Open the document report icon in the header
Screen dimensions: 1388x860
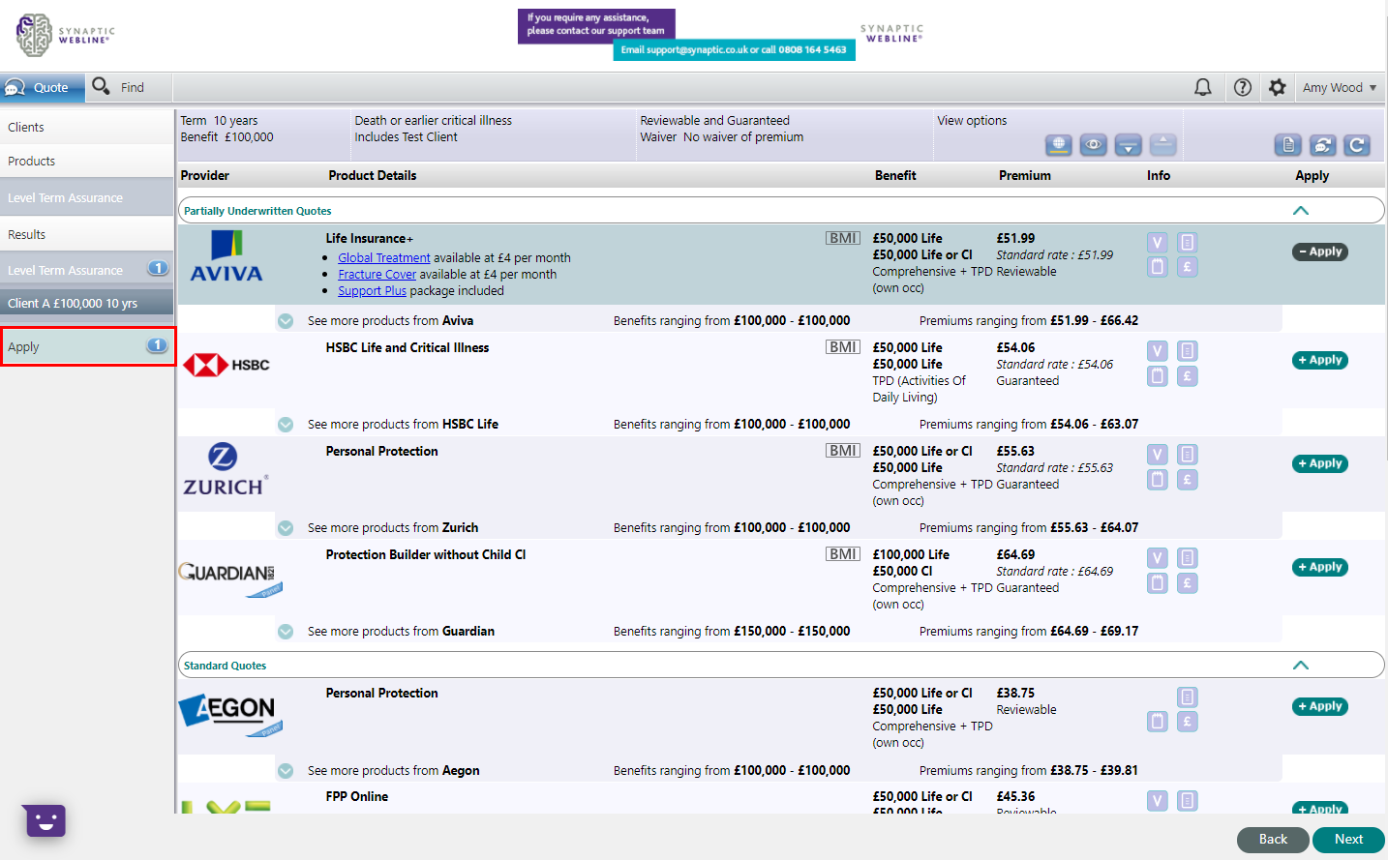click(x=1287, y=145)
